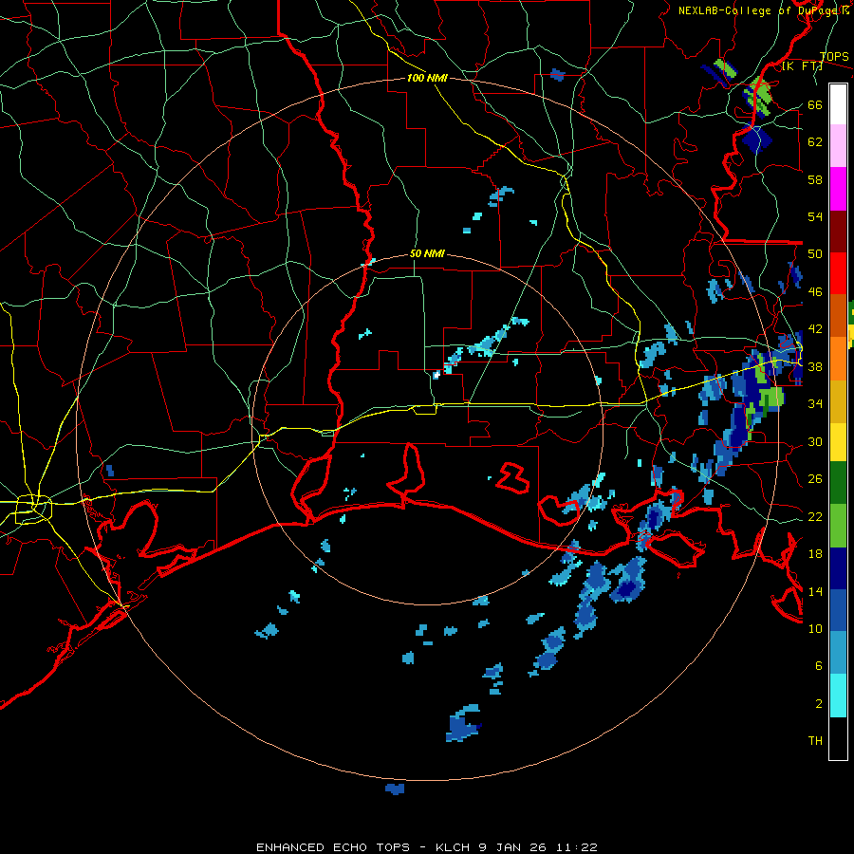Click the K FT units label
The width and height of the screenshot is (854, 854).
coord(802,66)
